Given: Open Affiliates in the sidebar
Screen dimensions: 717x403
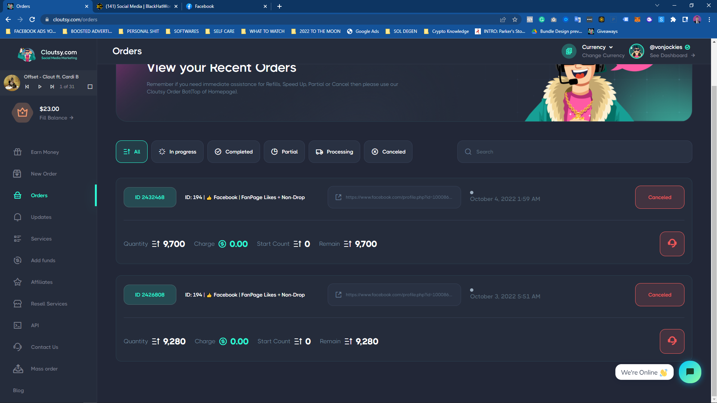Looking at the screenshot, I should click(42, 282).
